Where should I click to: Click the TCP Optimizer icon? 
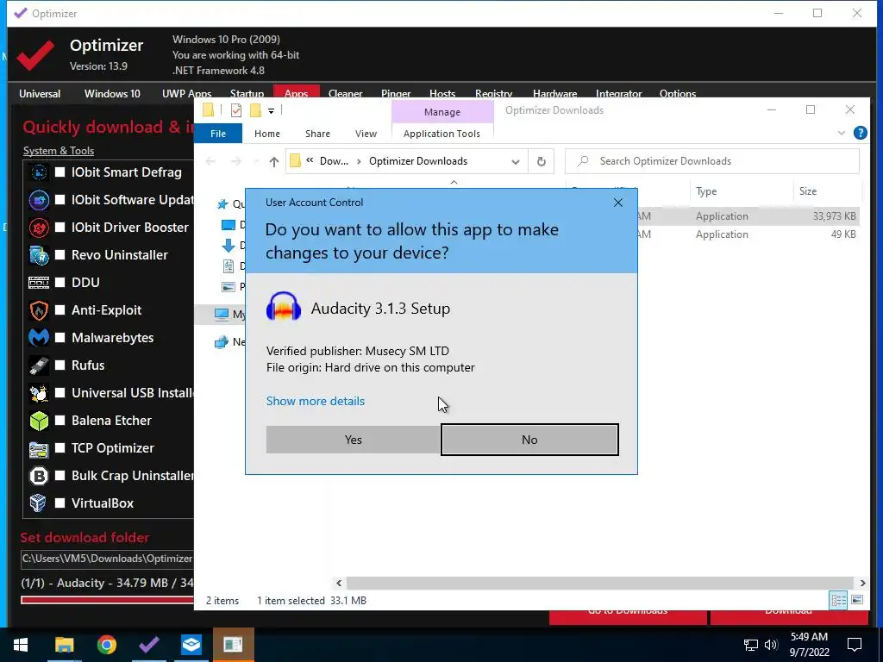pos(39,448)
